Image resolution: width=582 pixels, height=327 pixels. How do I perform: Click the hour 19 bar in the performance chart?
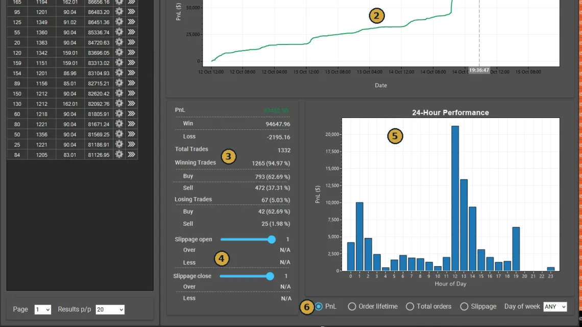pos(516,249)
